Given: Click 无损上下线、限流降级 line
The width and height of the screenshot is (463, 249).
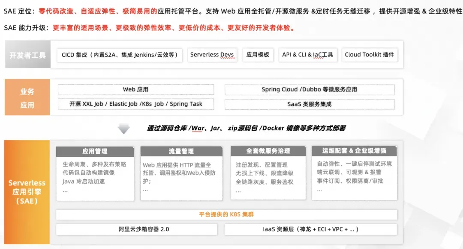Looking at the screenshot, I should click(265, 173).
